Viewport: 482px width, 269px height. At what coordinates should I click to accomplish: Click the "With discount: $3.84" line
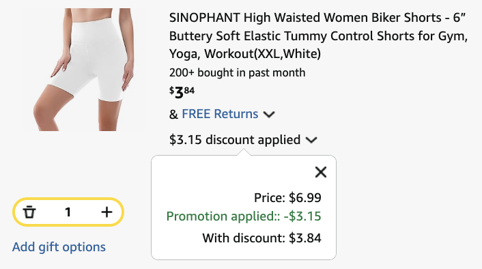pyautogui.click(x=261, y=238)
